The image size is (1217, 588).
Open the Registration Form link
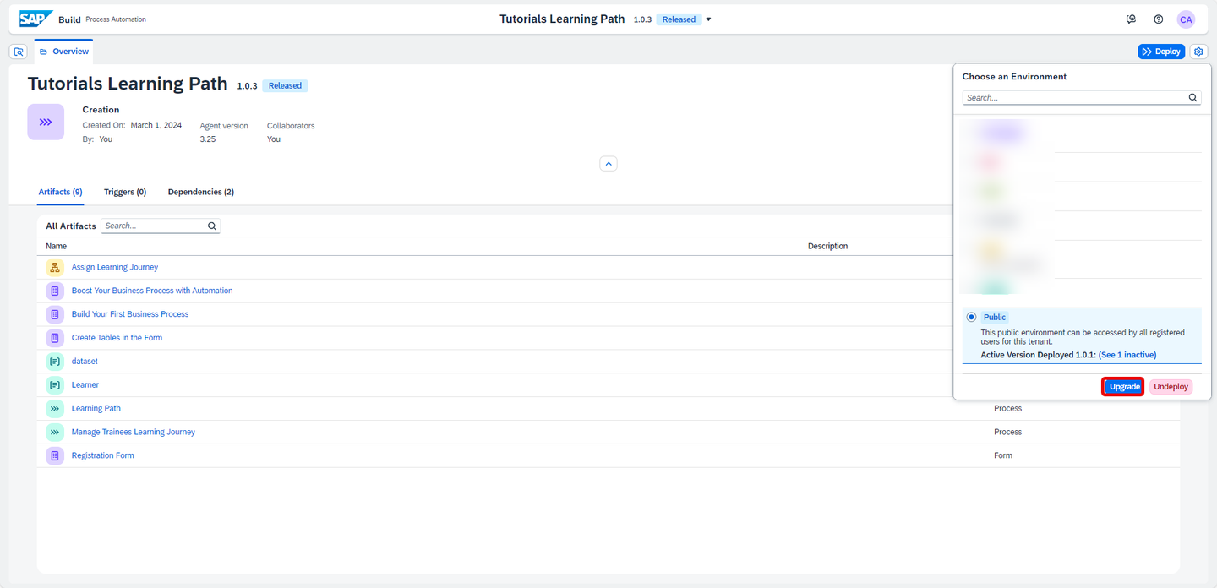click(x=103, y=456)
